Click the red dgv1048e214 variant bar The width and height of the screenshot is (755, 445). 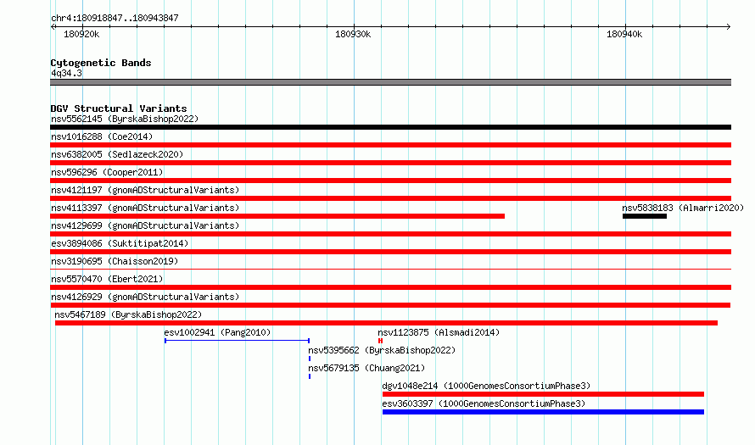pyautogui.click(x=543, y=394)
